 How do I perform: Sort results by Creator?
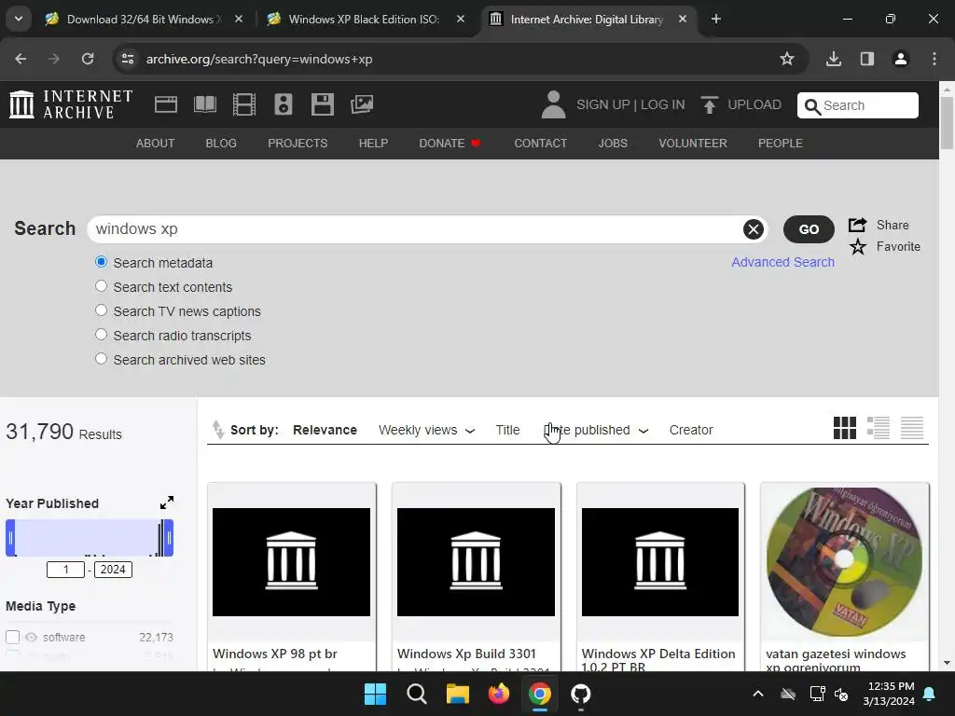coord(691,430)
